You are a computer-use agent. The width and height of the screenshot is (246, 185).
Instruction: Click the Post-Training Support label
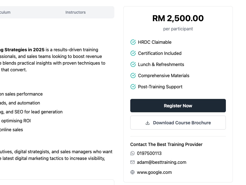click(x=160, y=87)
